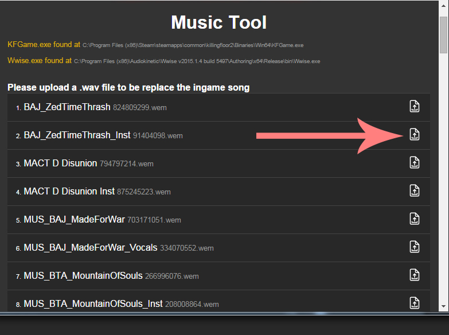Click the Wwise.exe found at path
The image size is (449, 335).
[201, 61]
